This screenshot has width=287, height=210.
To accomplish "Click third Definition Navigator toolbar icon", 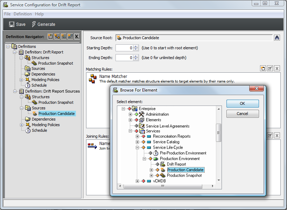I will (x=63, y=36).
